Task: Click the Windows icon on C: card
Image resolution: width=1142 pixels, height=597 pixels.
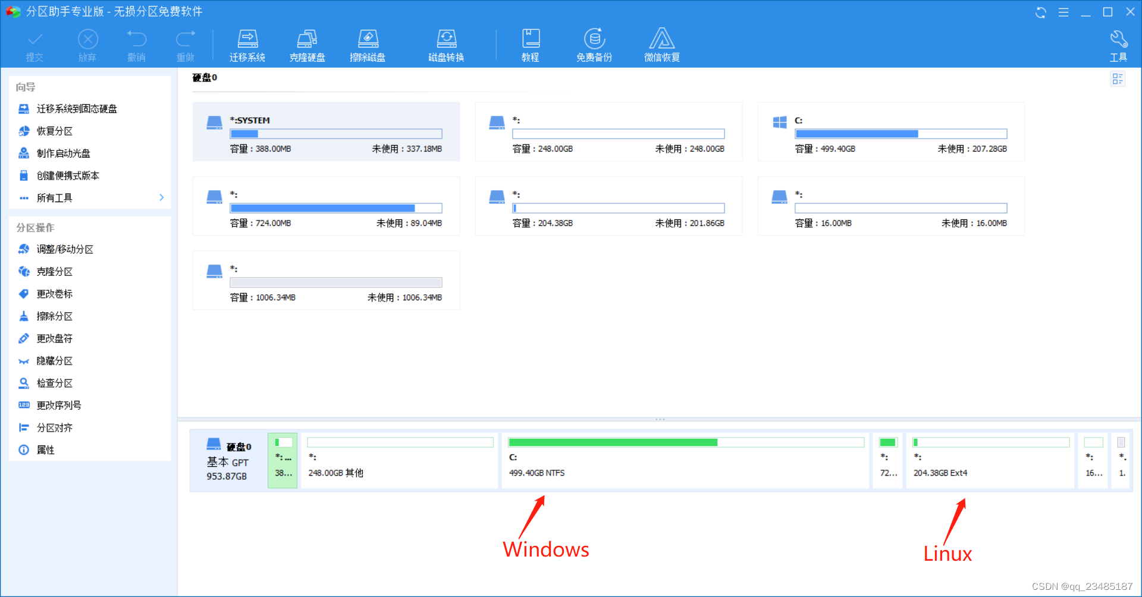Action: coord(780,122)
